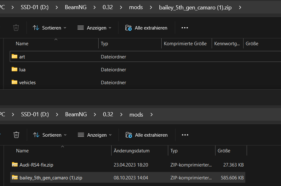Select bailey_5th_gen_camaro (1).zip file row
Screen dimensions: 281x186
click(x=128, y=178)
